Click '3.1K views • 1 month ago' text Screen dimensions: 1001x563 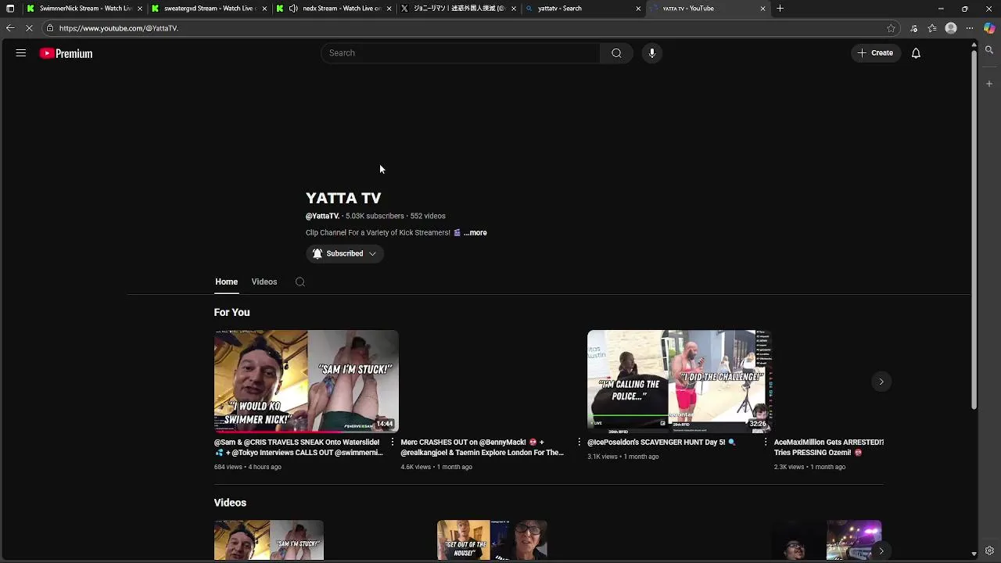623,457
